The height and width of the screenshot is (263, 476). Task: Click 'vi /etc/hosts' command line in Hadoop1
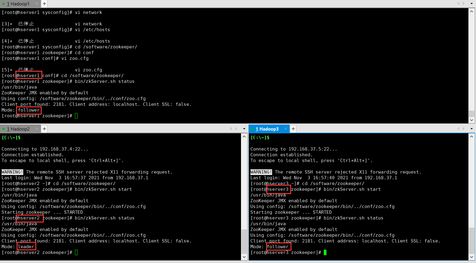[x=92, y=30]
